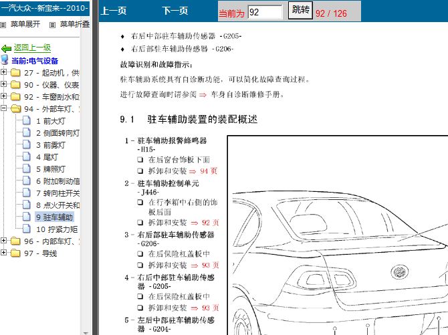The height and width of the screenshot is (335, 448).
Task: Click document icon of 7 转向柱开关
Action: point(27,193)
